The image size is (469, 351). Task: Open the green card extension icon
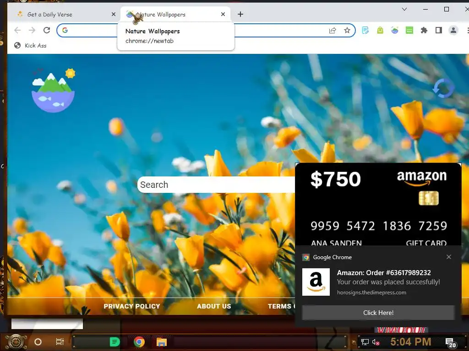409,30
